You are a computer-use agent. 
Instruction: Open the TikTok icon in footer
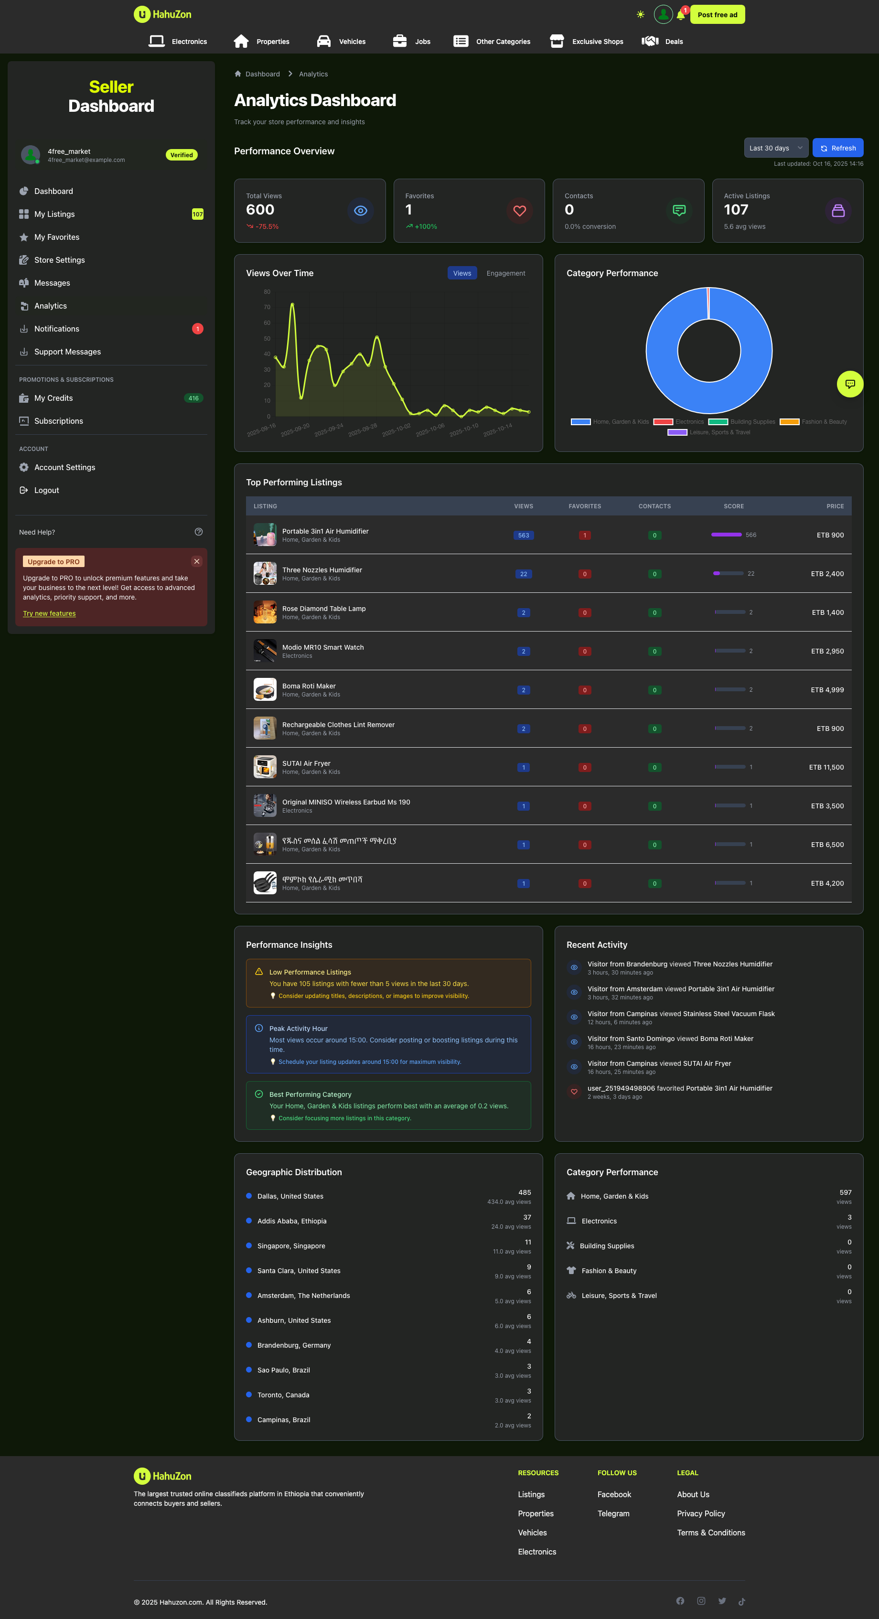(741, 1601)
